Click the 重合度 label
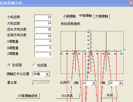 12,83
